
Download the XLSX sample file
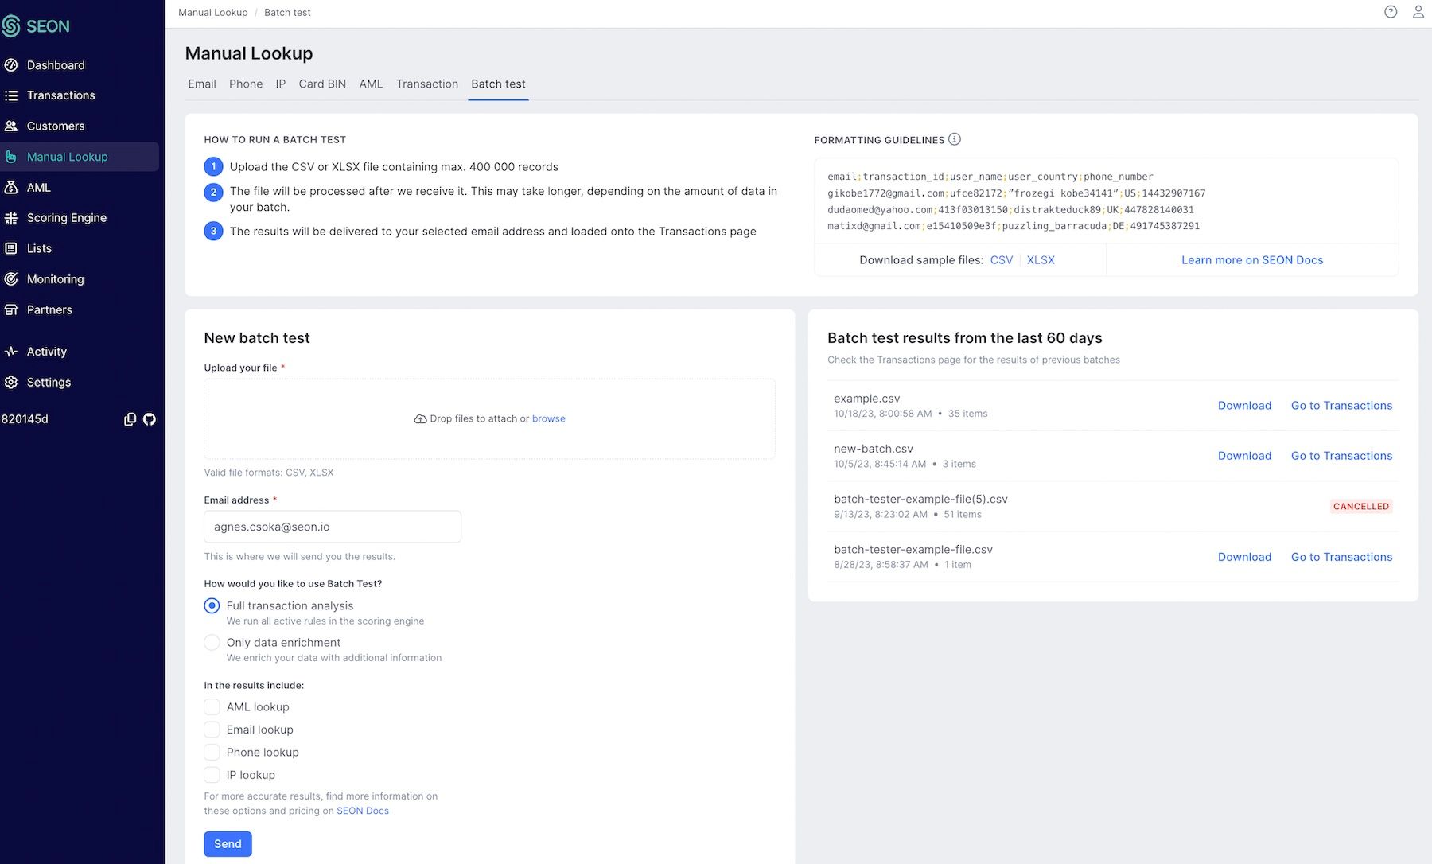click(x=1041, y=260)
